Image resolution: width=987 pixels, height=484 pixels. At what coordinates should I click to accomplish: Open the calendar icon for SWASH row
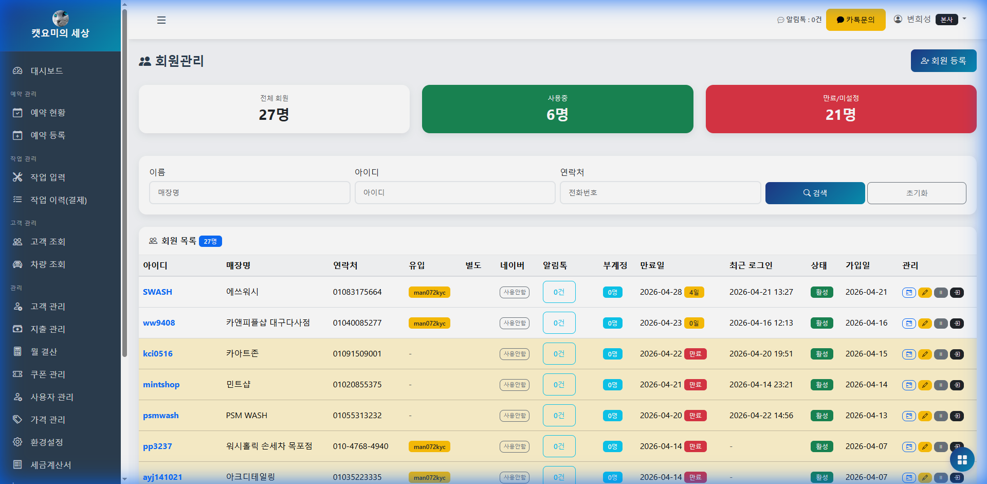click(x=909, y=293)
